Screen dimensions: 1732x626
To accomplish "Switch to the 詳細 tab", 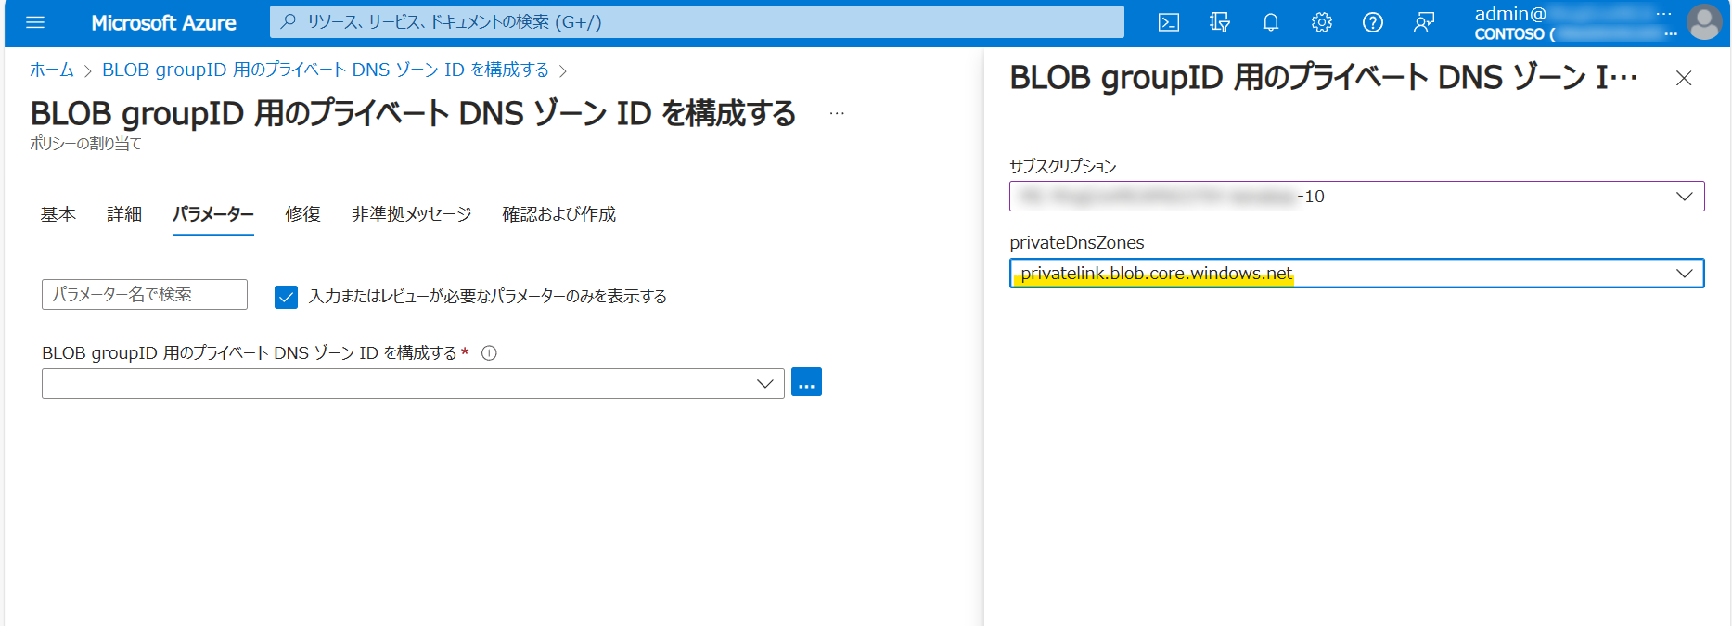I will pos(124,214).
